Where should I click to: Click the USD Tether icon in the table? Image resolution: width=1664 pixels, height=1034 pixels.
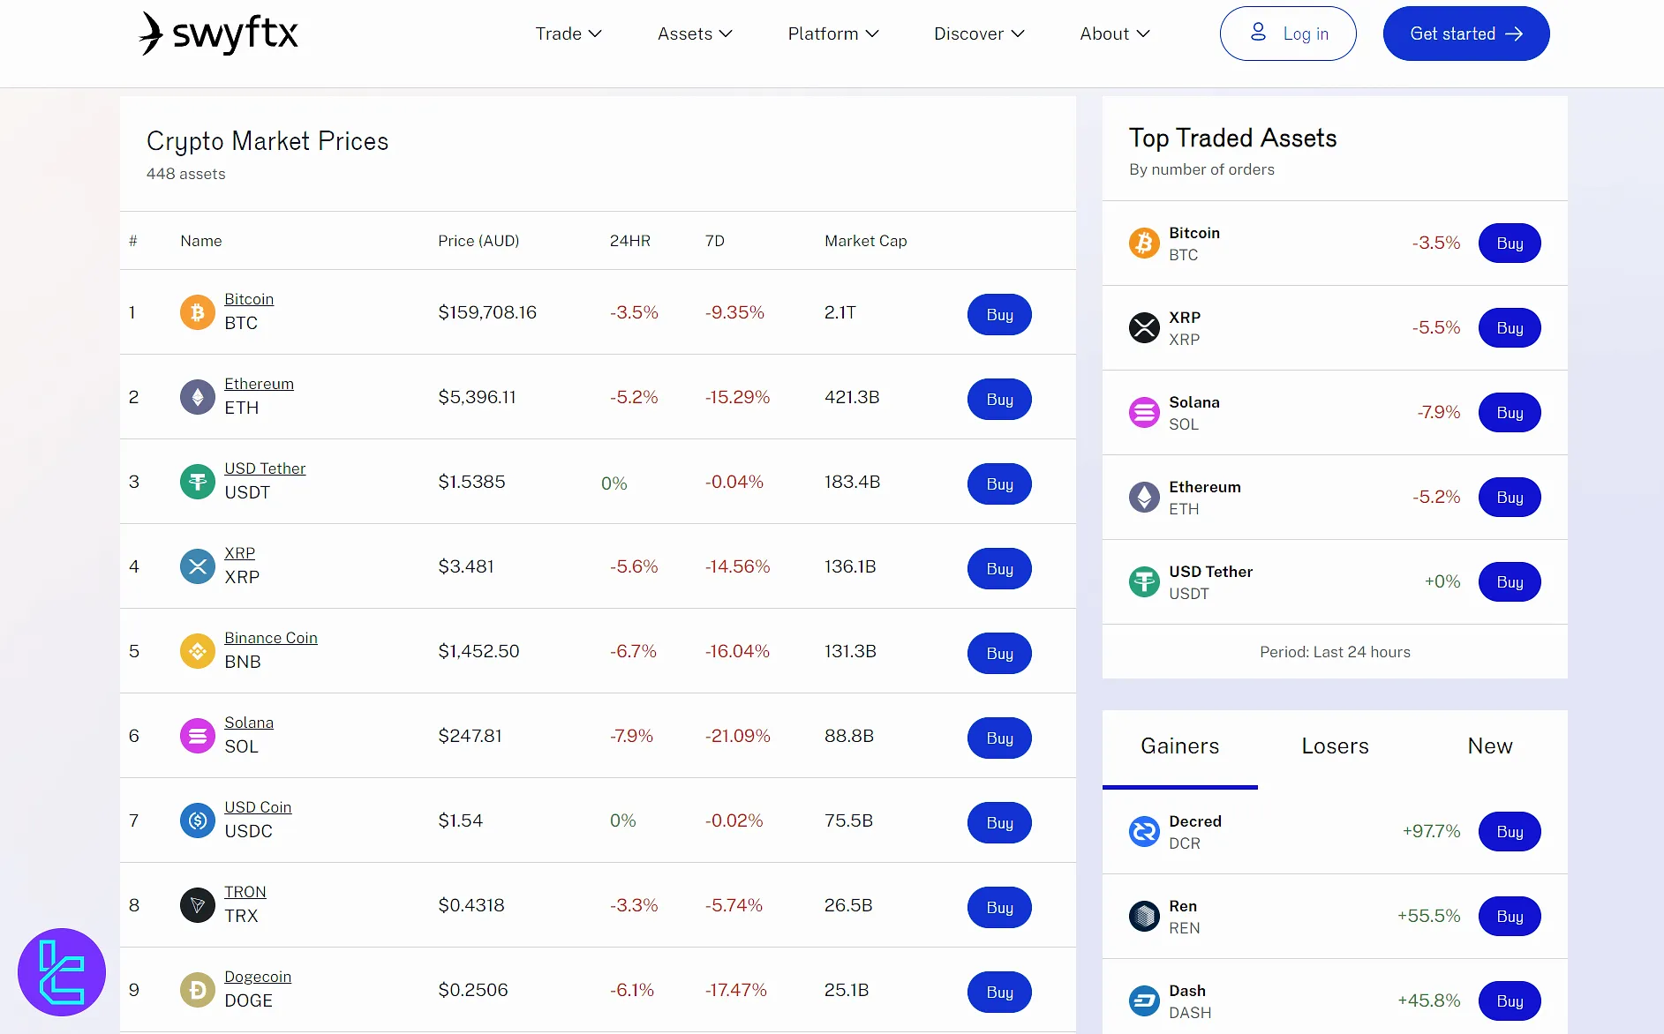click(x=197, y=481)
